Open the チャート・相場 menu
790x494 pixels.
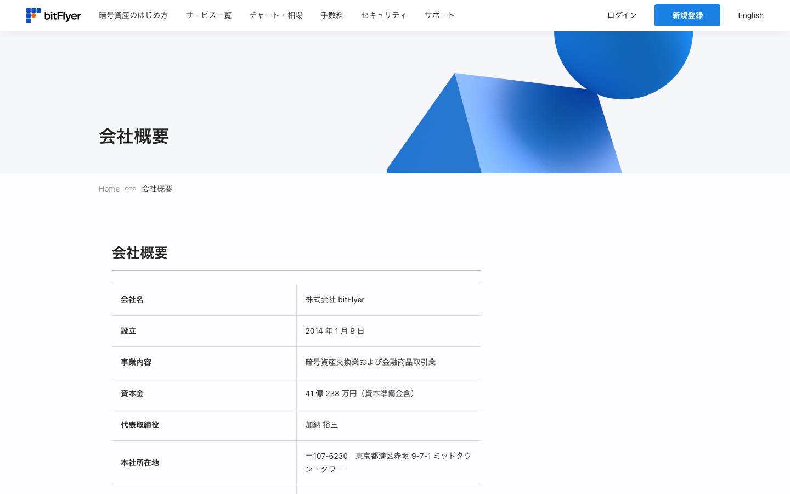click(x=276, y=15)
